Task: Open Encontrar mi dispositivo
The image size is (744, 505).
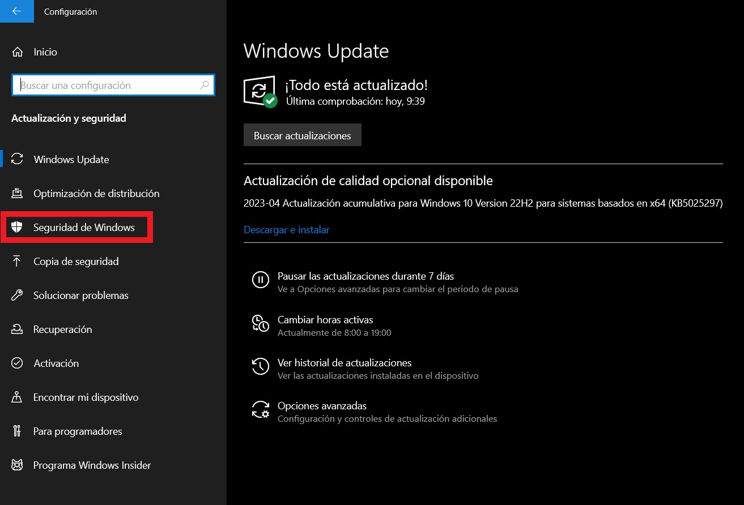Action: tap(113, 397)
